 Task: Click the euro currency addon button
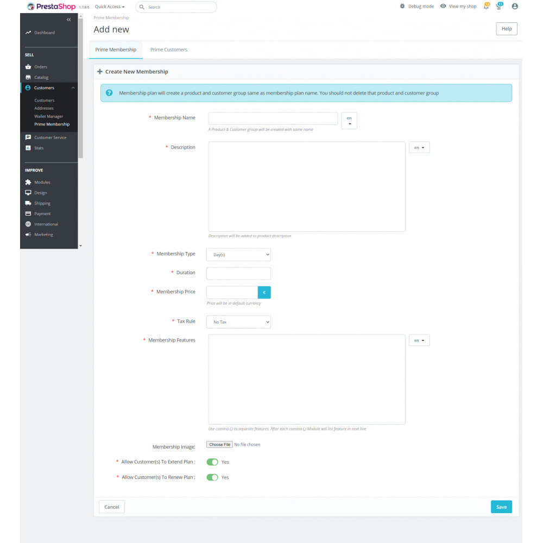pos(264,292)
